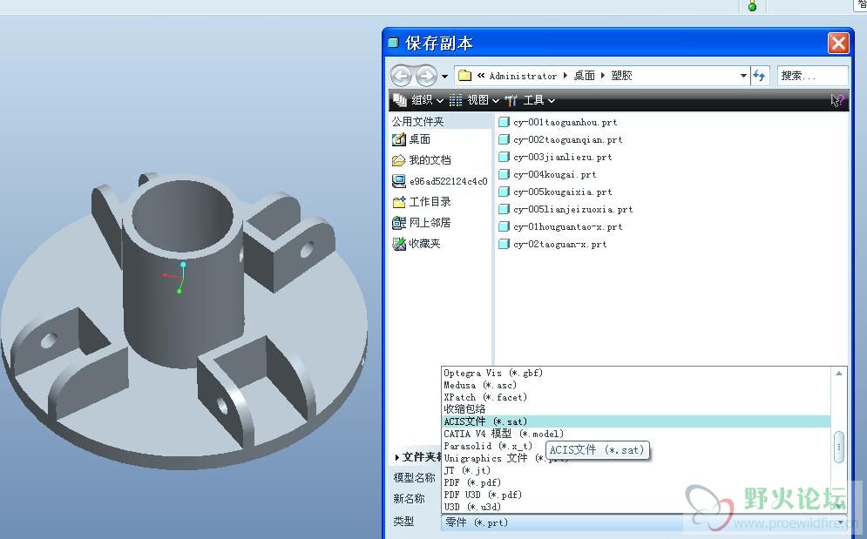Open the 类型 零件 (*.prt) combo box
The height and width of the screenshot is (539, 867).
point(644,522)
